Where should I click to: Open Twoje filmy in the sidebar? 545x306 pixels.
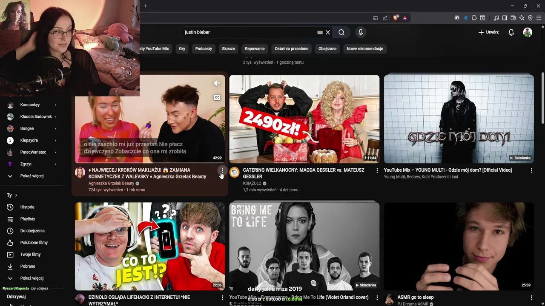(30, 255)
